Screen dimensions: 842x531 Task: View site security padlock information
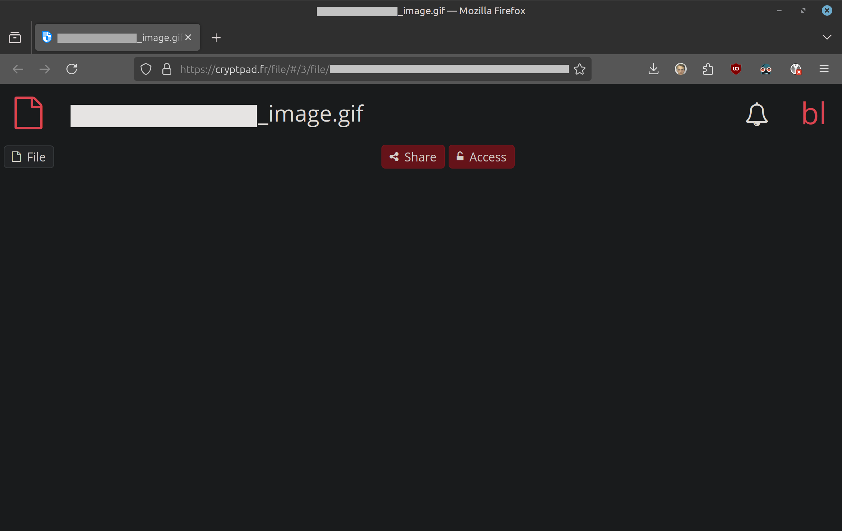click(x=166, y=69)
